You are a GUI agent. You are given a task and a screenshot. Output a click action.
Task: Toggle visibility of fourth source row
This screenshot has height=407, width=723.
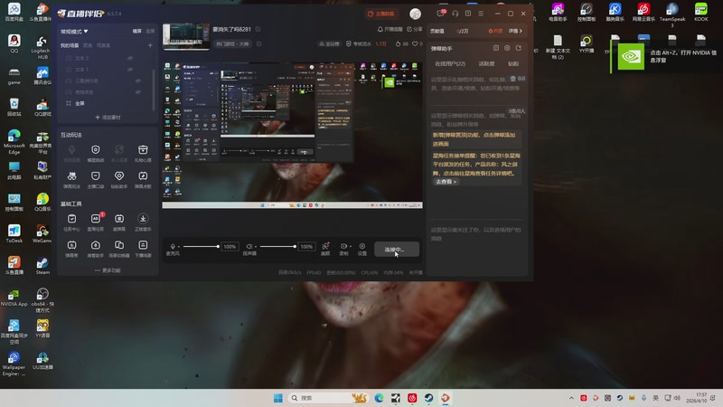point(138,92)
